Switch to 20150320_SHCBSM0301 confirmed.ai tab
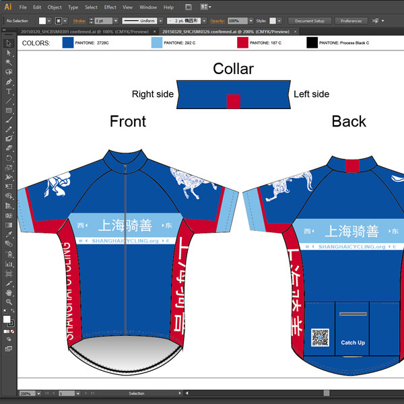The image size is (404, 404). [x=85, y=32]
